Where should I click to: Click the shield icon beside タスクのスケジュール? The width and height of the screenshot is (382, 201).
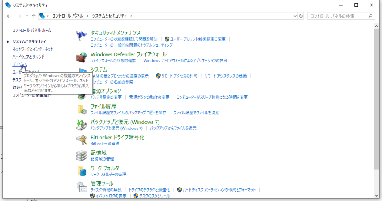click(136, 196)
